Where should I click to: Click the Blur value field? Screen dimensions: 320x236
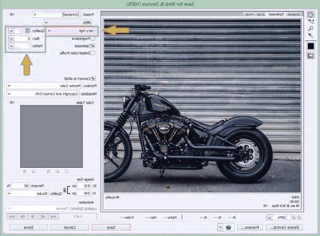click(x=22, y=38)
